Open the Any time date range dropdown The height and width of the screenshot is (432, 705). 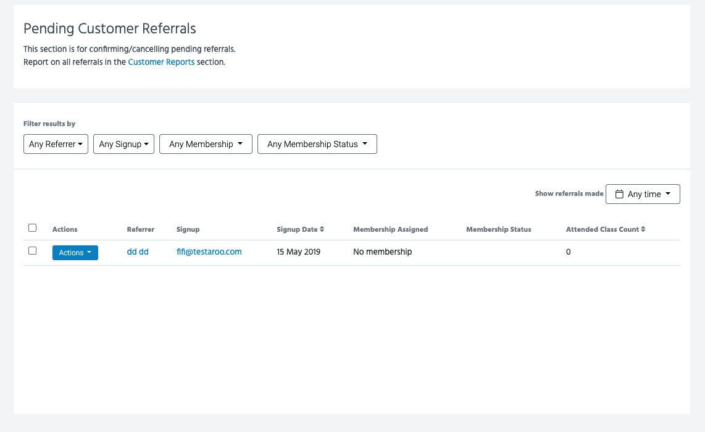pos(643,194)
